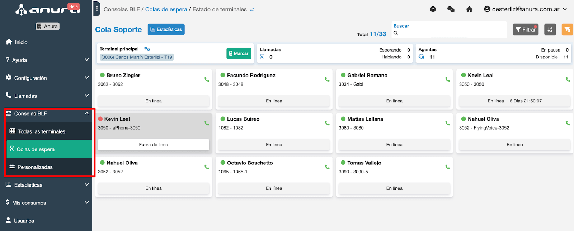Select Todas las terminales menu item
574x231 pixels.
tap(42, 131)
